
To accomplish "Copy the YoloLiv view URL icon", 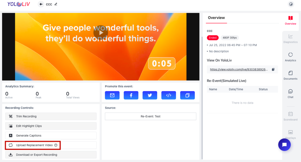I will [273, 69].
